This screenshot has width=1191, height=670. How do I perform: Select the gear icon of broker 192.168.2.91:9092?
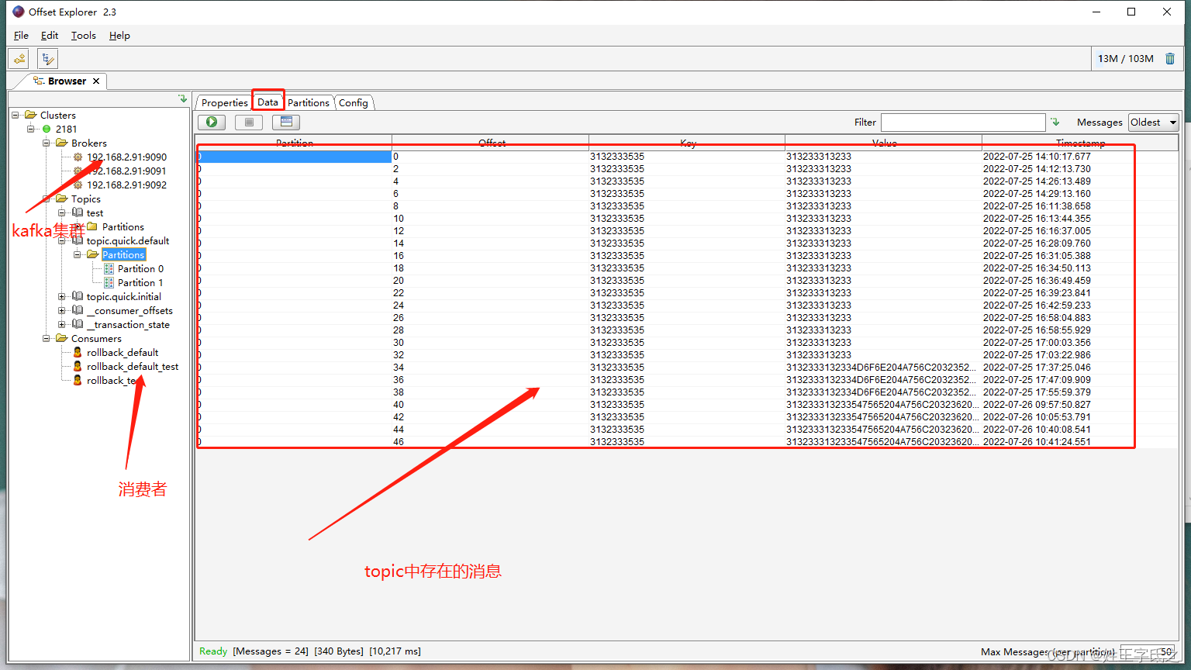pyautogui.click(x=78, y=185)
